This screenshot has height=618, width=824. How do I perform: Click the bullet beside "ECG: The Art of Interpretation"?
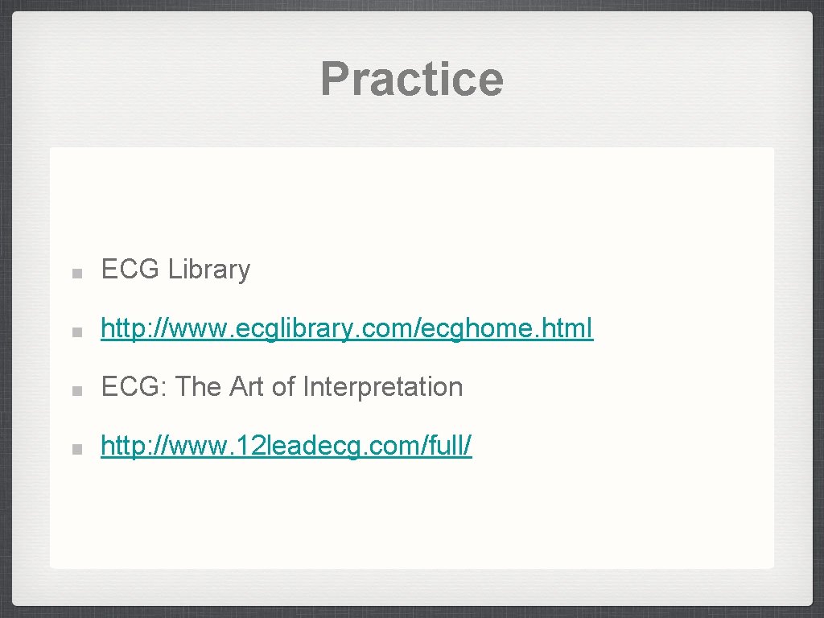[76, 390]
